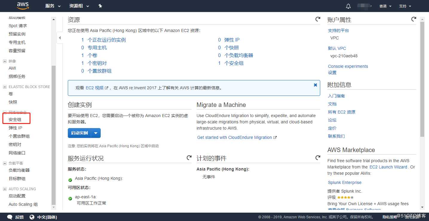Refresh 服务运行状况 section

(189, 157)
